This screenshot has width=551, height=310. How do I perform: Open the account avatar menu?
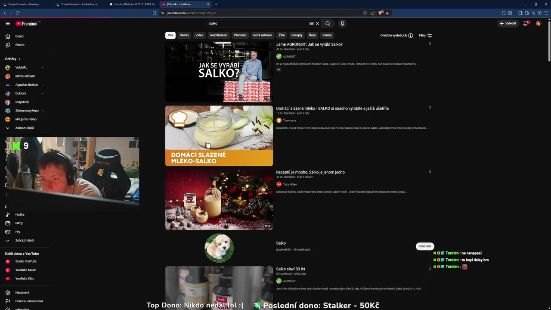coord(538,24)
